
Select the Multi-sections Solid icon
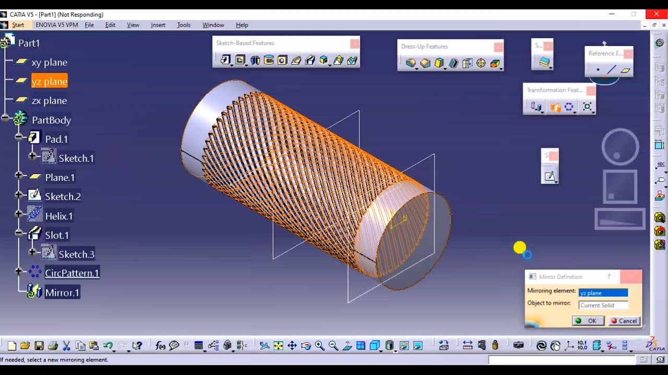pyautogui.click(x=338, y=60)
